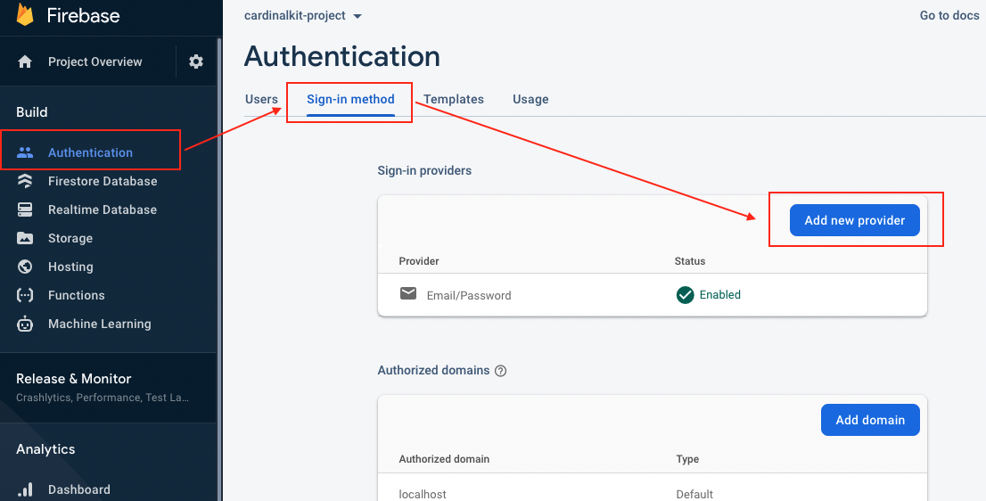
Task: Expand the Analytics sidebar section
Action: (x=45, y=449)
